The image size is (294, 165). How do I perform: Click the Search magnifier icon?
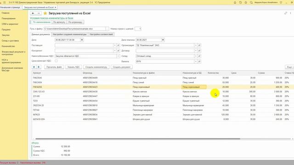(x=251, y=2)
